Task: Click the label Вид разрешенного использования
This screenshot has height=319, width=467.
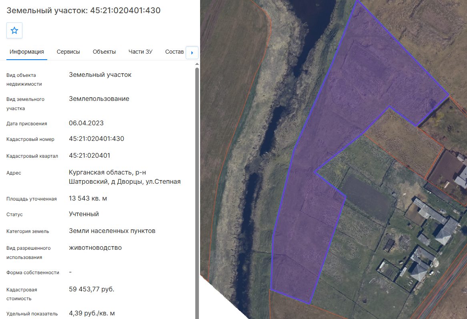Action: click(x=28, y=253)
